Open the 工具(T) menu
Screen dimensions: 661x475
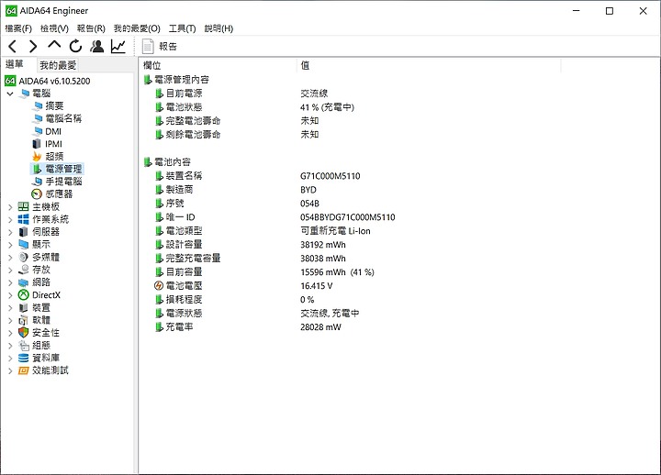[x=182, y=28]
